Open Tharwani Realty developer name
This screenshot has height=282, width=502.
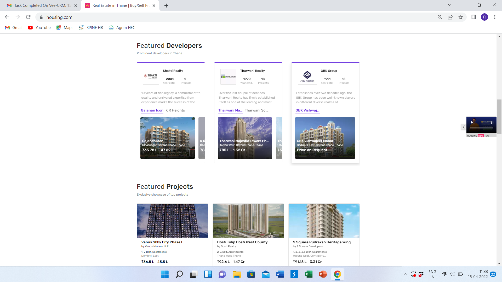(252, 71)
